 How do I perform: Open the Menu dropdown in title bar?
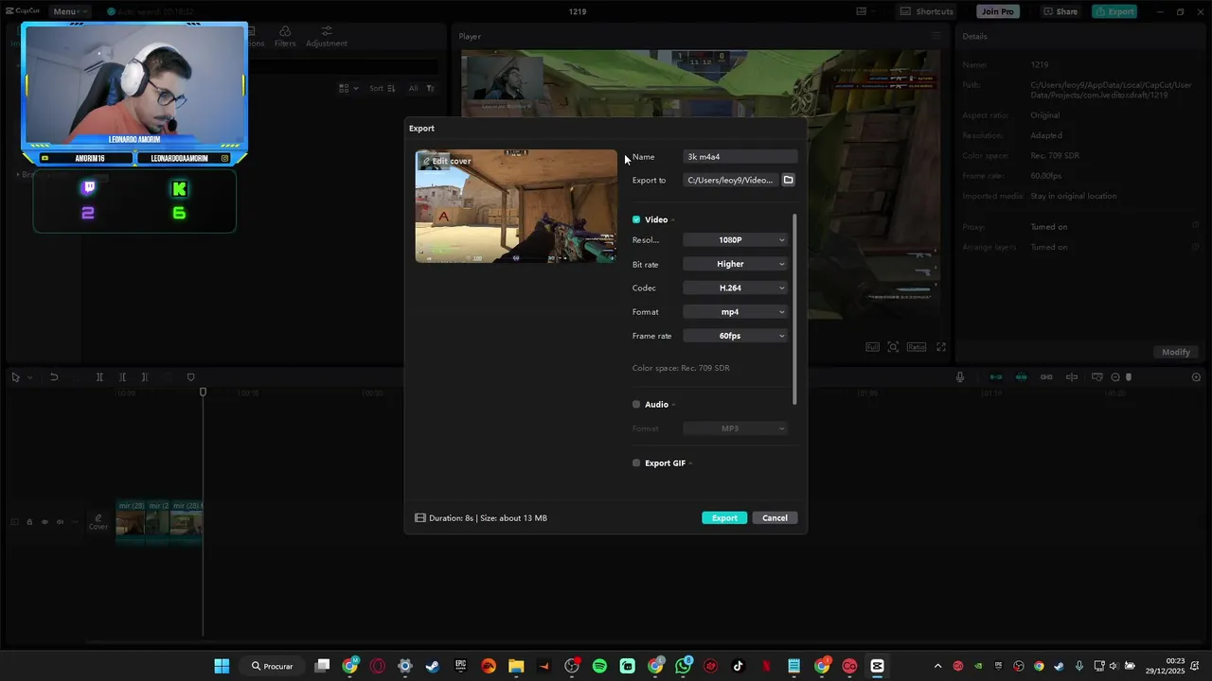point(68,11)
